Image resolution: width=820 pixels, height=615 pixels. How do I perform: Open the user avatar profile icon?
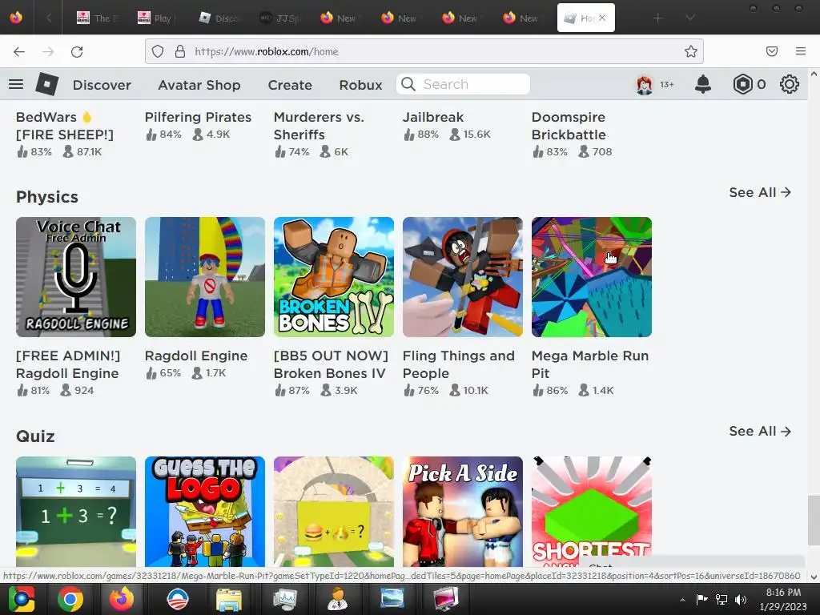coord(645,84)
